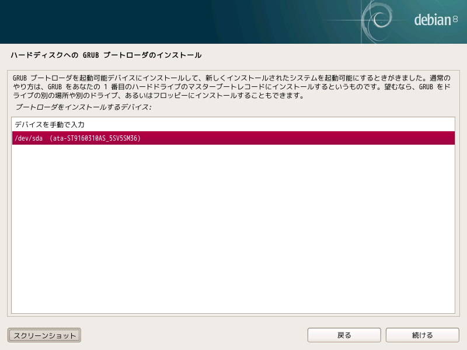Screen dimensions: 467x350
Task: Click the version number 8 beside debian
Action: [x=455, y=20]
